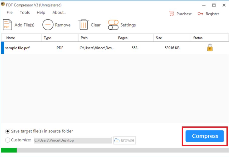229x157 pixels.
Task: Click the Register key icon
Action: 200,14
